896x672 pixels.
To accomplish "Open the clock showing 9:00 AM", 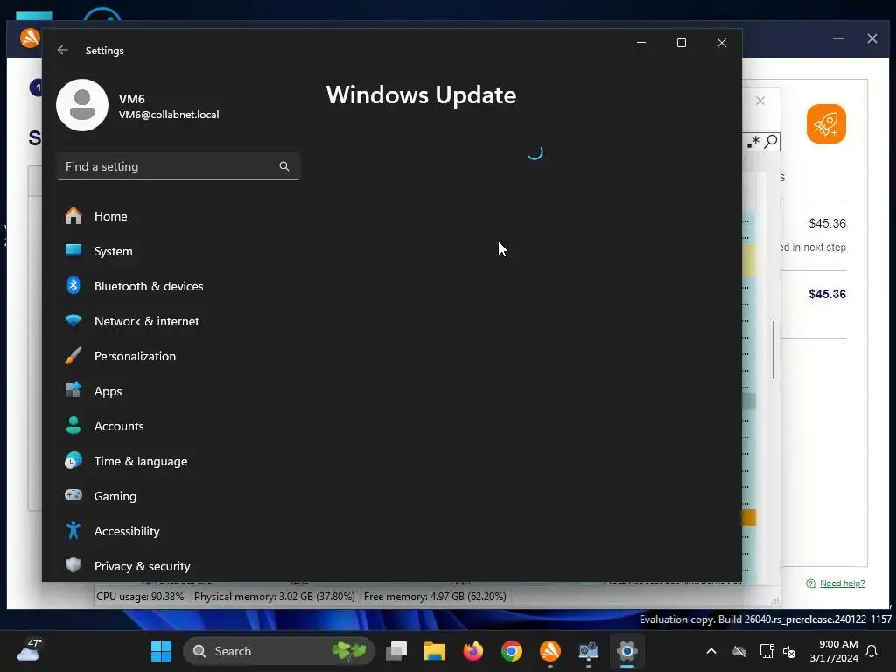I will [834, 651].
